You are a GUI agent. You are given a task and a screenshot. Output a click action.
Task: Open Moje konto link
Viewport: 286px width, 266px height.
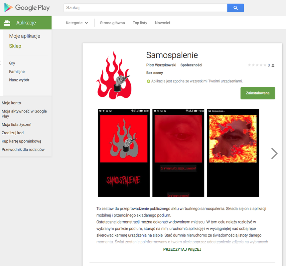pyautogui.click(x=11, y=103)
